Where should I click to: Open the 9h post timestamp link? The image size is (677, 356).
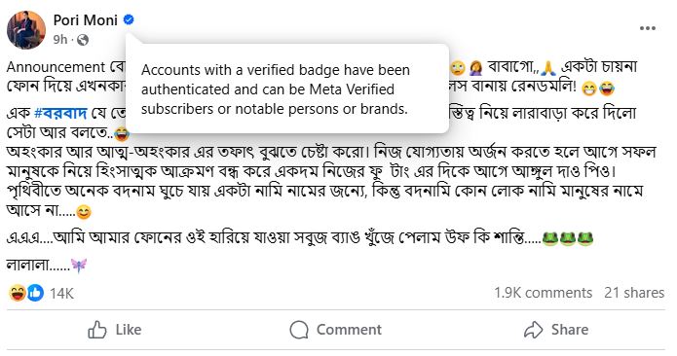(60, 40)
